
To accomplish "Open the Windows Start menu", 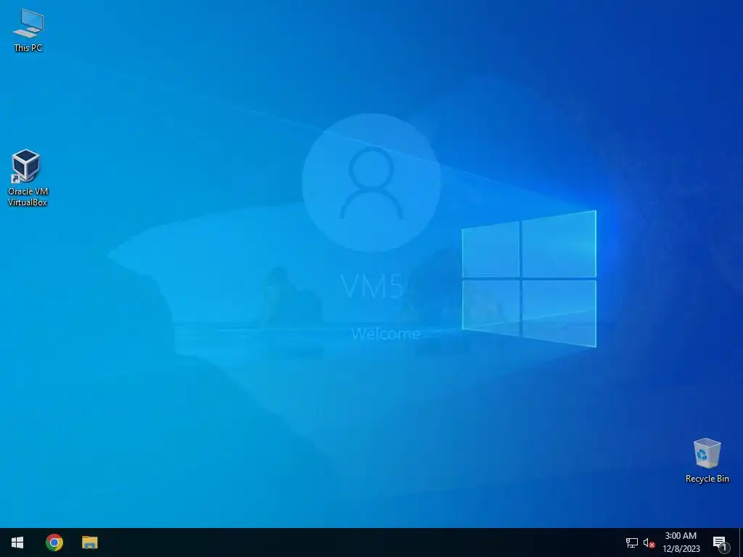I will tap(17, 542).
